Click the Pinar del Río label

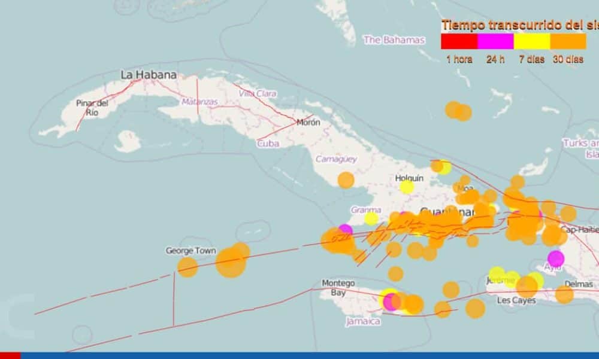[x=92, y=108]
